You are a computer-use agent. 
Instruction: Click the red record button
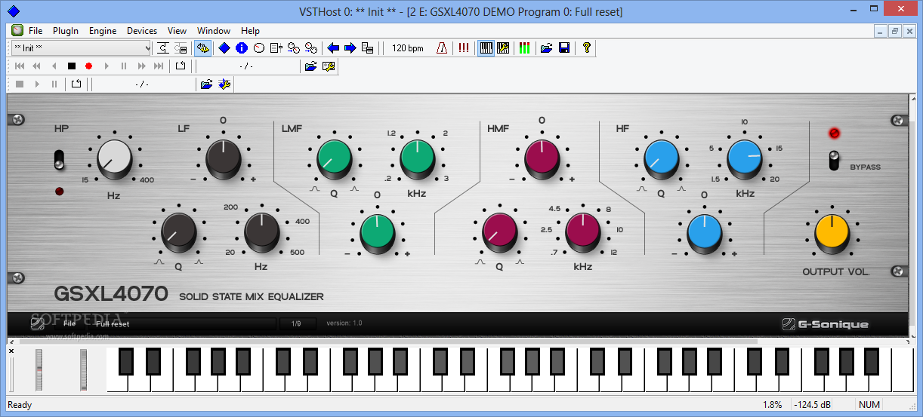pos(89,66)
